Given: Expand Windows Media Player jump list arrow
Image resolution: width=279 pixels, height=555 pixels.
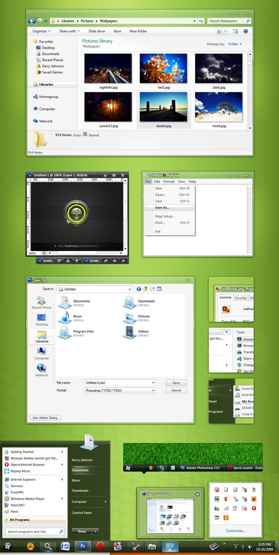Looking at the screenshot, I should tap(63, 499).
